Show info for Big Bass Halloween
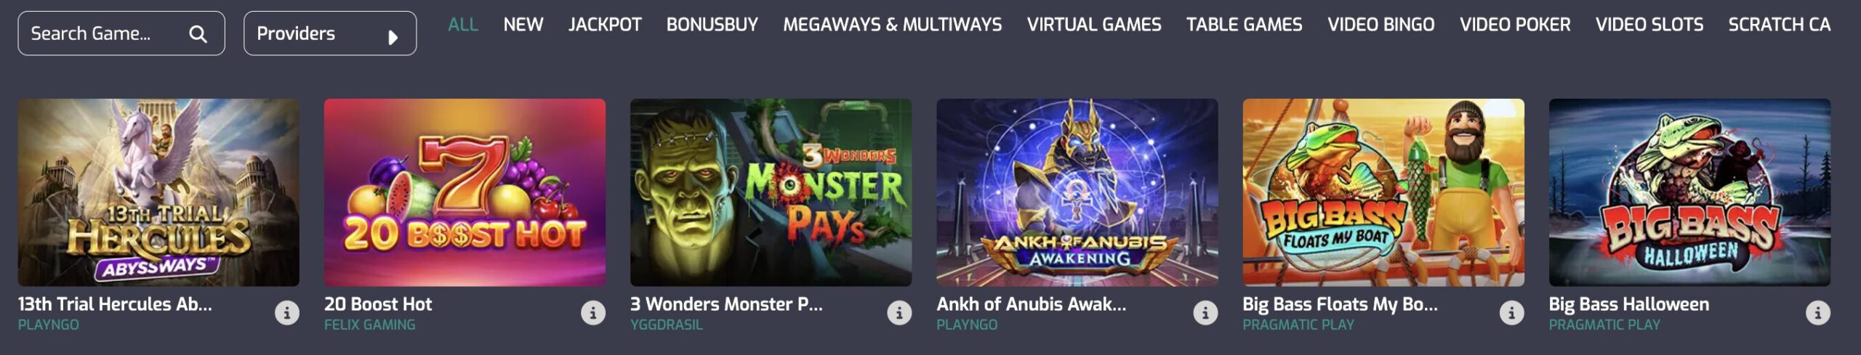Viewport: 1861px width, 355px height. click(1817, 313)
